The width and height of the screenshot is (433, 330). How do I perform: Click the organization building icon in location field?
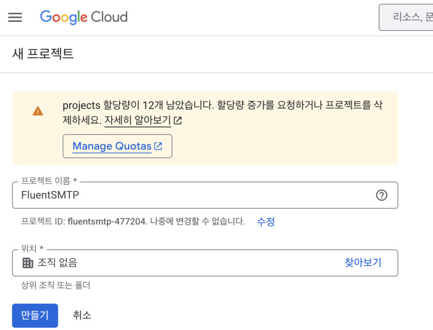coord(27,263)
